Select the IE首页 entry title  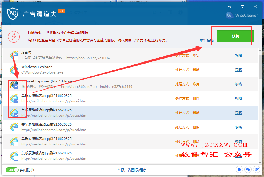click(26, 52)
